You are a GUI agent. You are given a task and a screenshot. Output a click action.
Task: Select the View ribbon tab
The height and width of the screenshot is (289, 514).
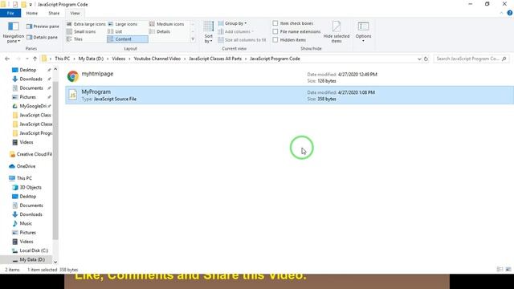point(75,13)
